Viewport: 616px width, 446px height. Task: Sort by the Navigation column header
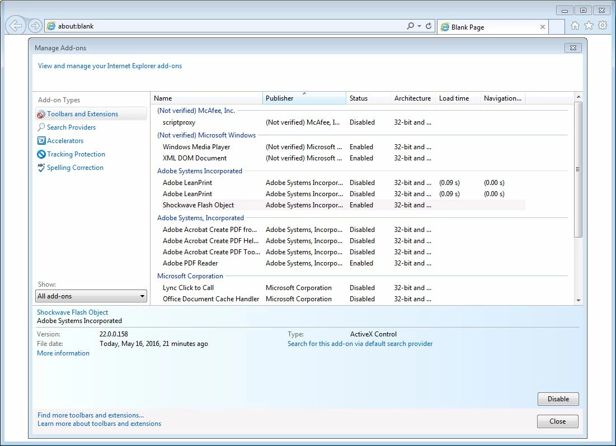(x=502, y=98)
